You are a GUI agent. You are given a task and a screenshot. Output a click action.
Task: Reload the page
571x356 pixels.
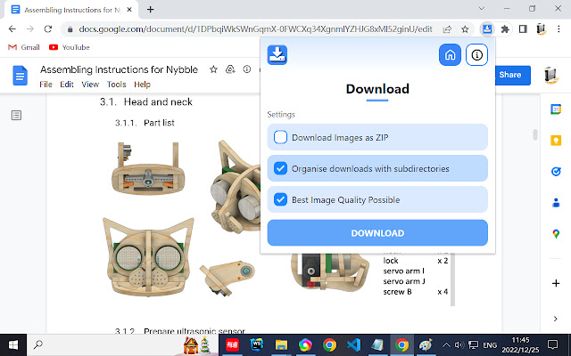tap(48, 29)
